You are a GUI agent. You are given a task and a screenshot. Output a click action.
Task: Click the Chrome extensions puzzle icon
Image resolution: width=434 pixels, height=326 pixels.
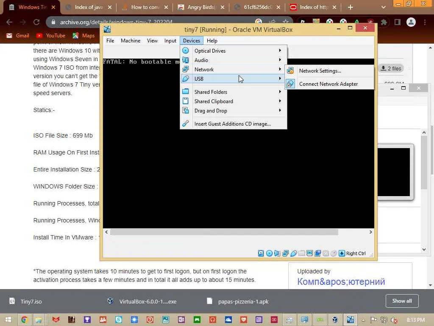click(384, 22)
